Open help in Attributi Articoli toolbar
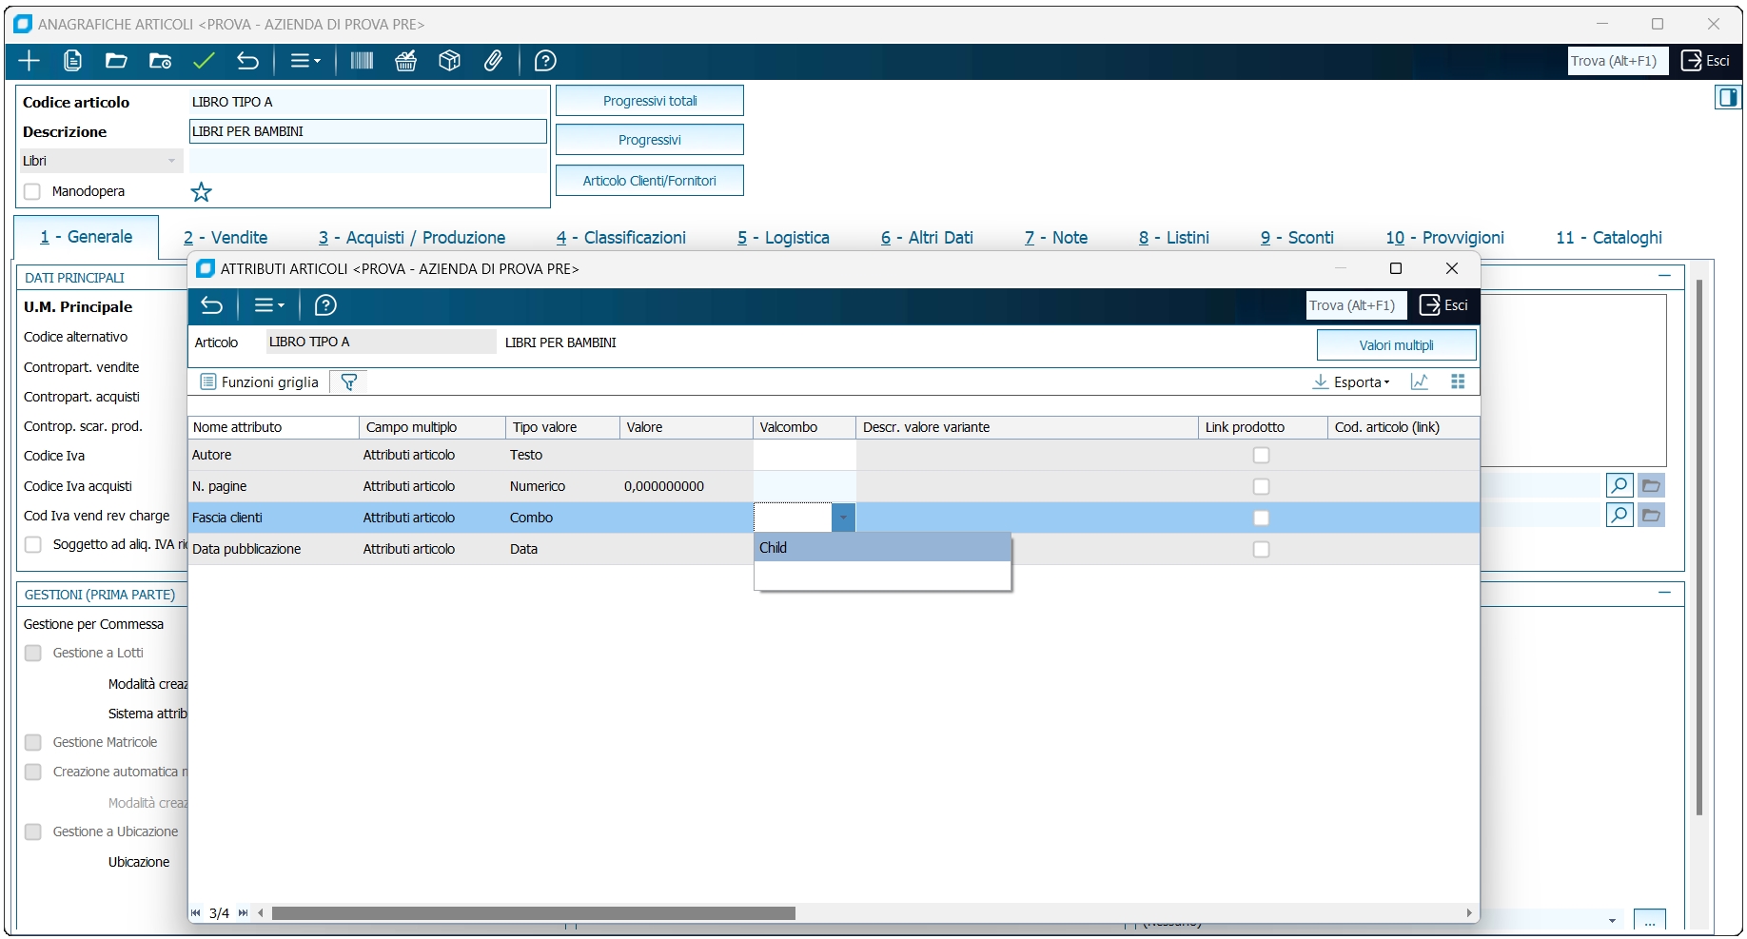This screenshot has width=1747, height=939. (x=325, y=305)
